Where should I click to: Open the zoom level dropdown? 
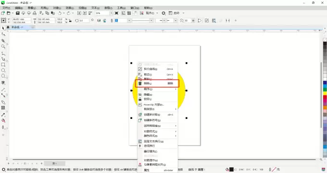pos(111,13)
